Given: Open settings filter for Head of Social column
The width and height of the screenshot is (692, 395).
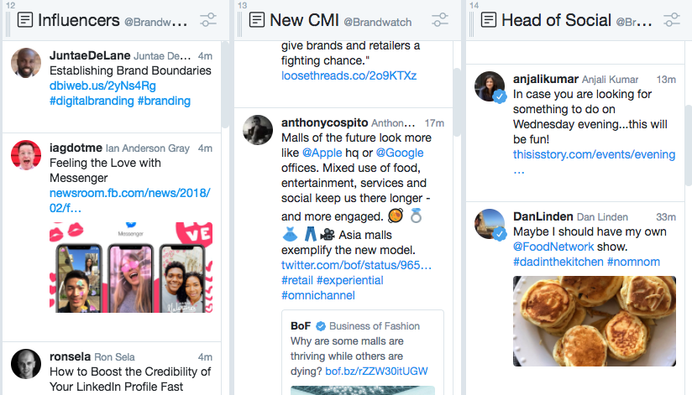Looking at the screenshot, I should pyautogui.click(x=672, y=19).
